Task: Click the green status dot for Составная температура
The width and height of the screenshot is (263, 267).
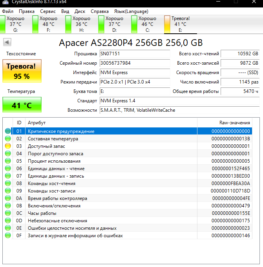Action: coord(8,139)
